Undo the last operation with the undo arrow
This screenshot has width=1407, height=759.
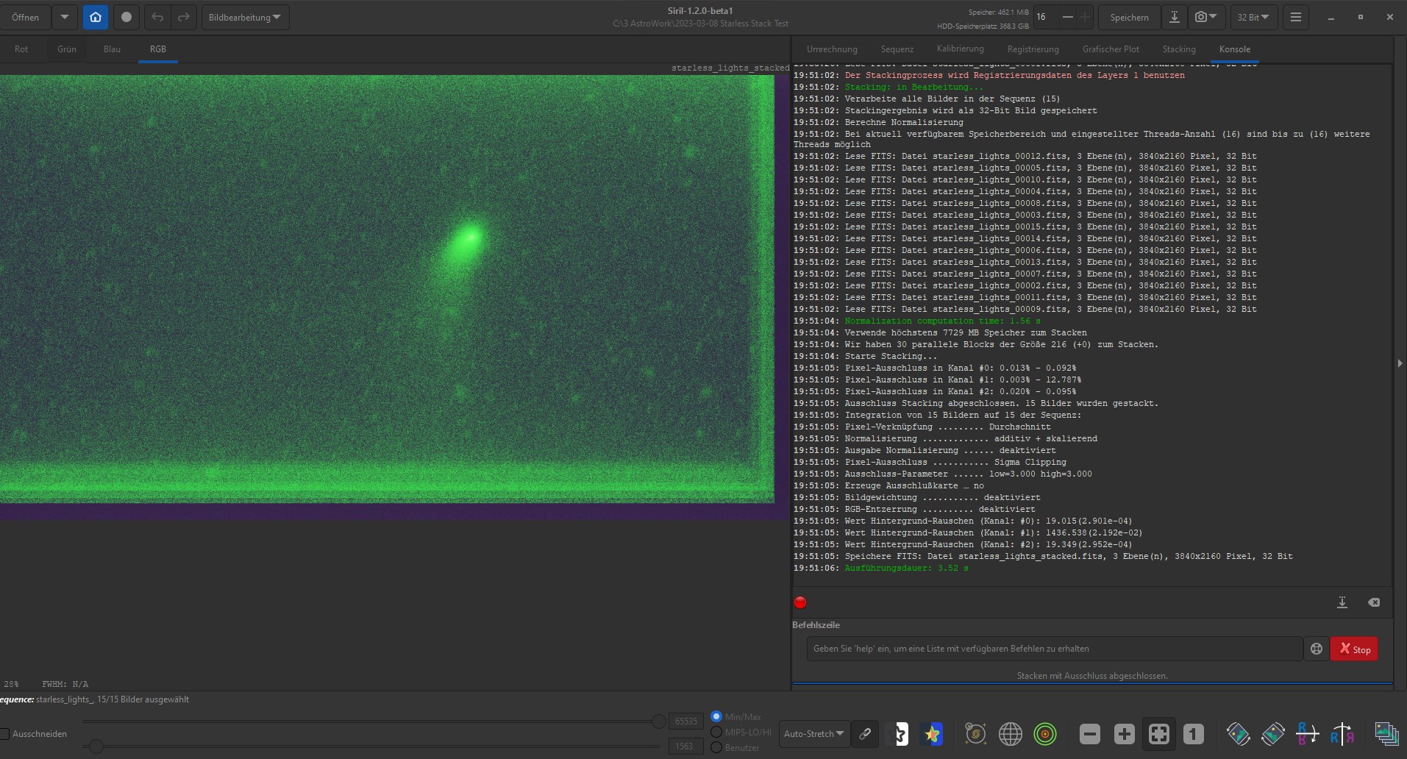pyautogui.click(x=157, y=17)
